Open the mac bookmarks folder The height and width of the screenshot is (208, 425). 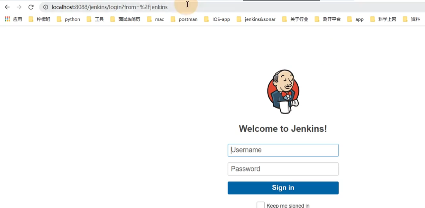click(159, 19)
